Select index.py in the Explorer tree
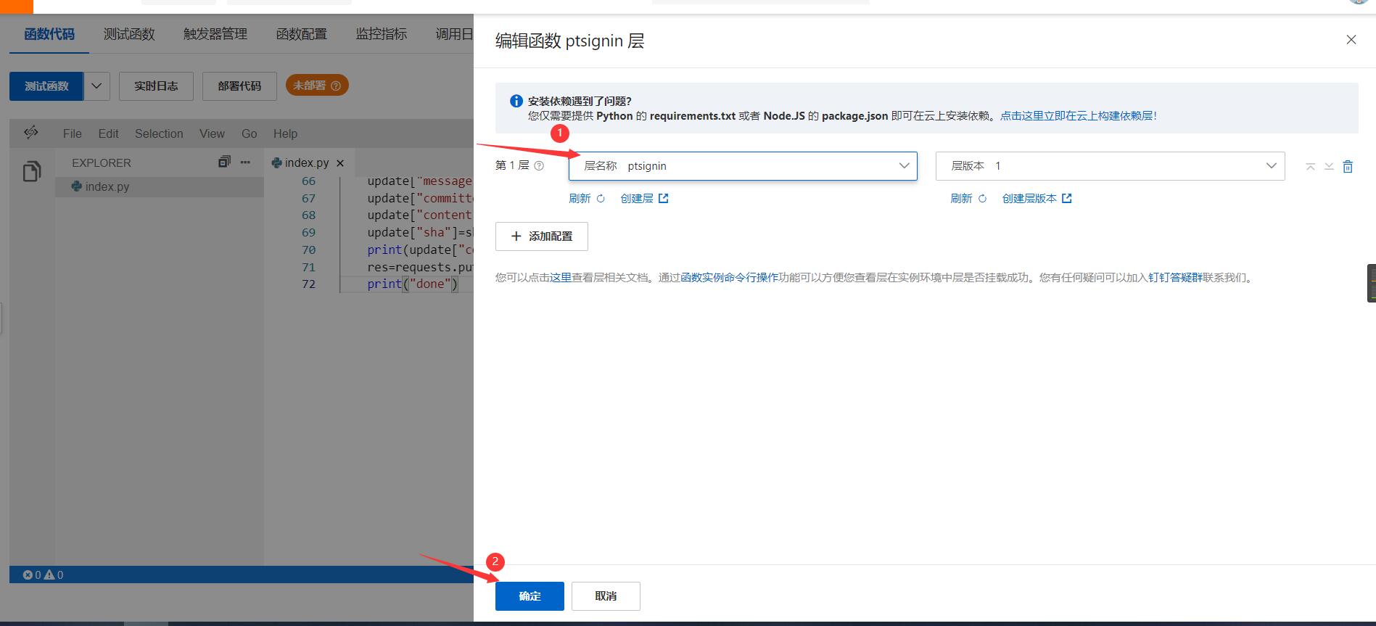This screenshot has width=1376, height=626. 160,186
